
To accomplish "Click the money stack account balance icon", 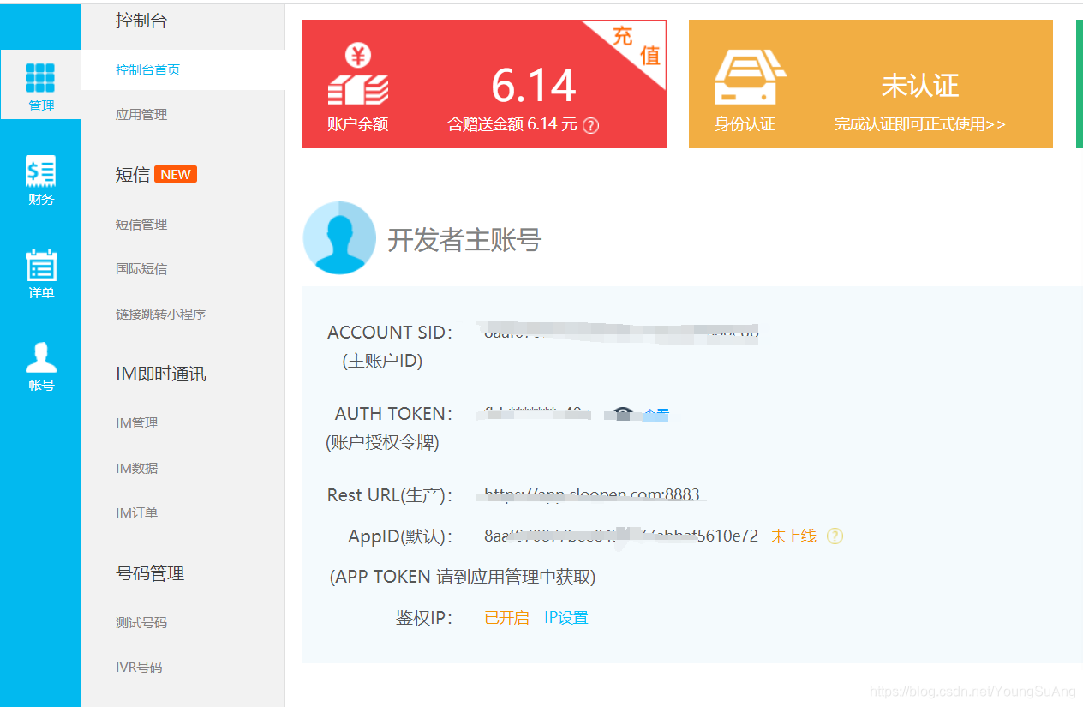I will click(x=358, y=75).
